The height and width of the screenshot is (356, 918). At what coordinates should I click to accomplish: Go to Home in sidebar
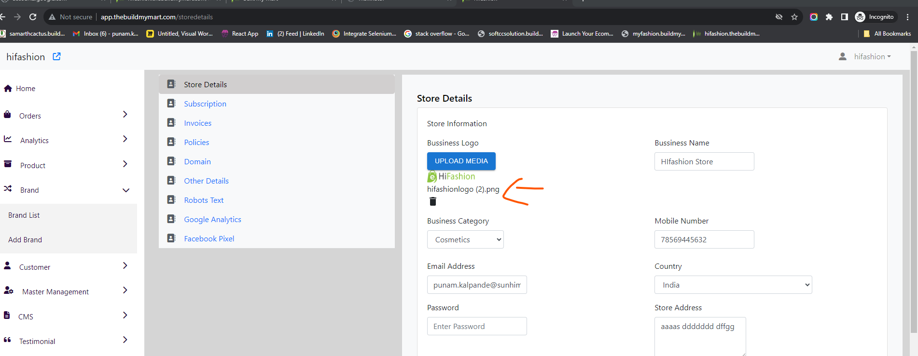coord(26,89)
